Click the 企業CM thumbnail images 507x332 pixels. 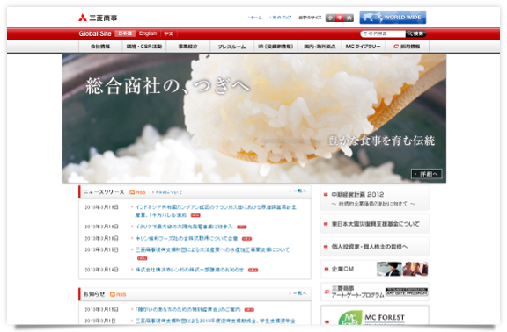(402, 269)
